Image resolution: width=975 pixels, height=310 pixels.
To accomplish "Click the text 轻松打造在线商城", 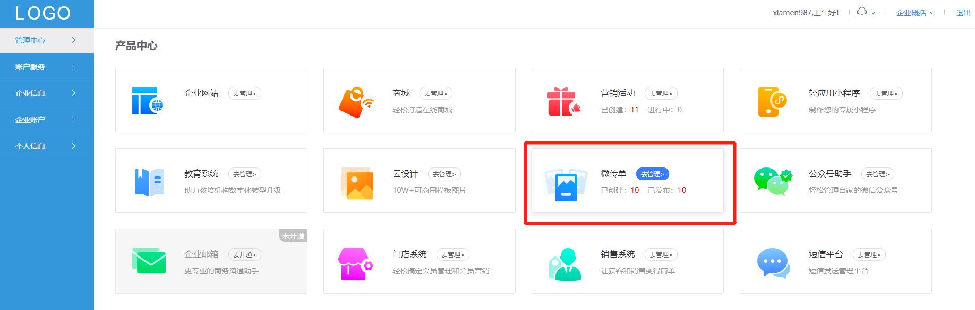I will tap(422, 110).
